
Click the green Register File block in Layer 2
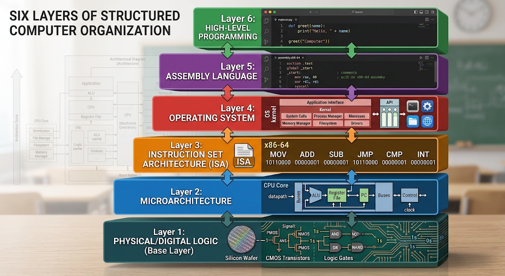coord(336,196)
